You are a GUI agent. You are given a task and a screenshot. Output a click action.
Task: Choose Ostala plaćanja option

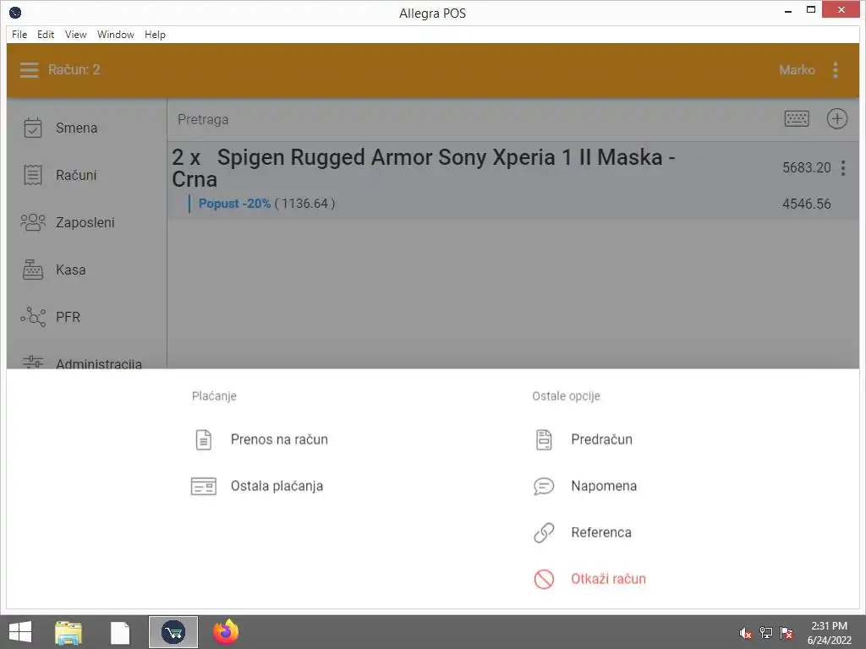coord(277,486)
